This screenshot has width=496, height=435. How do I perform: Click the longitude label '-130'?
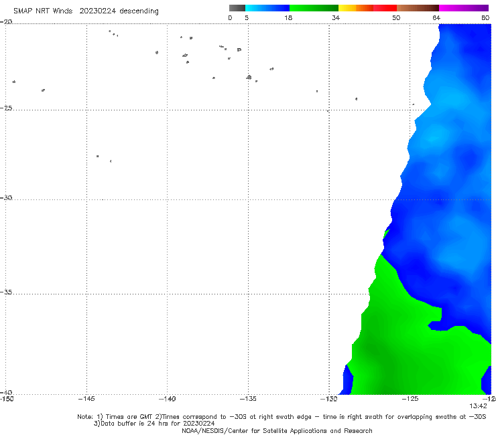tap(328, 399)
